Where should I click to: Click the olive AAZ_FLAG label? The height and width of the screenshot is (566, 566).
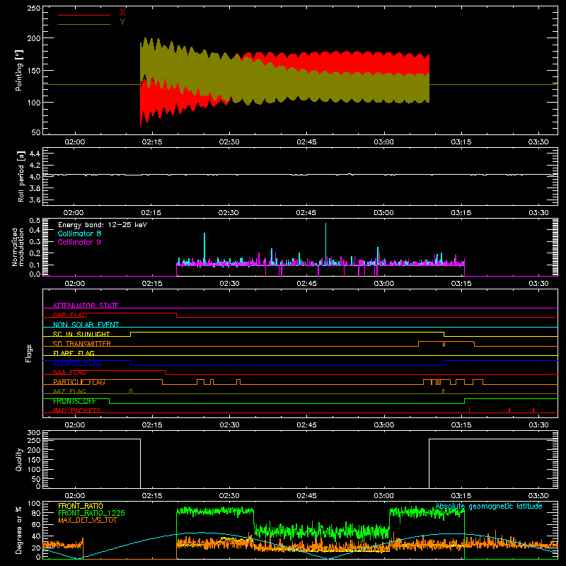pos(69,391)
